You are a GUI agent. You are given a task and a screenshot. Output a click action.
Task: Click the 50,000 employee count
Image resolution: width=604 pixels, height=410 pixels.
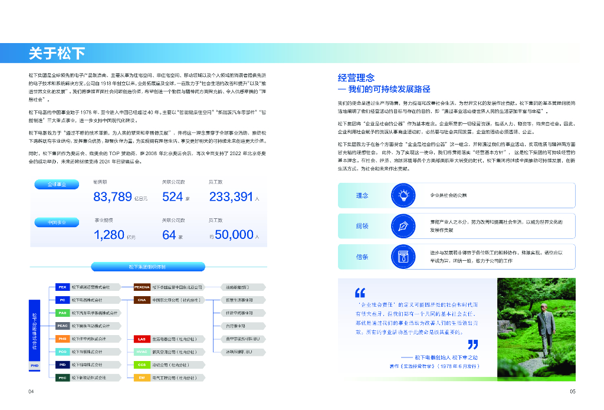pos(234,235)
